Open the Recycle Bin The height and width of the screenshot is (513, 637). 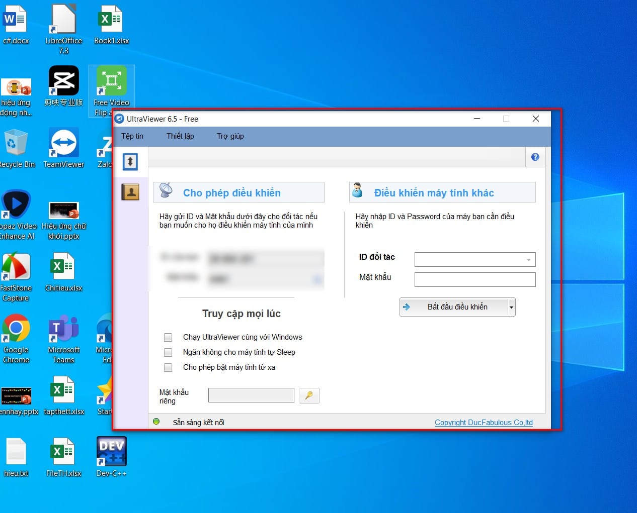tap(16, 148)
